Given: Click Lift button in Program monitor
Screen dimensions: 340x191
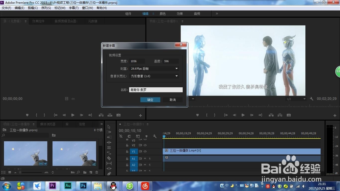Looking at the screenshot, I should [x=271, y=115].
